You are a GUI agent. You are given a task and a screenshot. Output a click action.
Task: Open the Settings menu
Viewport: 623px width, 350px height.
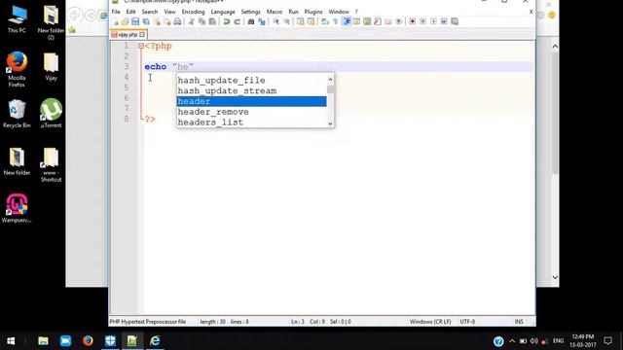pos(251,12)
